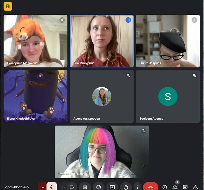The width and height of the screenshot is (204, 190).
Task: Open the activities panel
Action: pyautogui.click(x=195, y=187)
